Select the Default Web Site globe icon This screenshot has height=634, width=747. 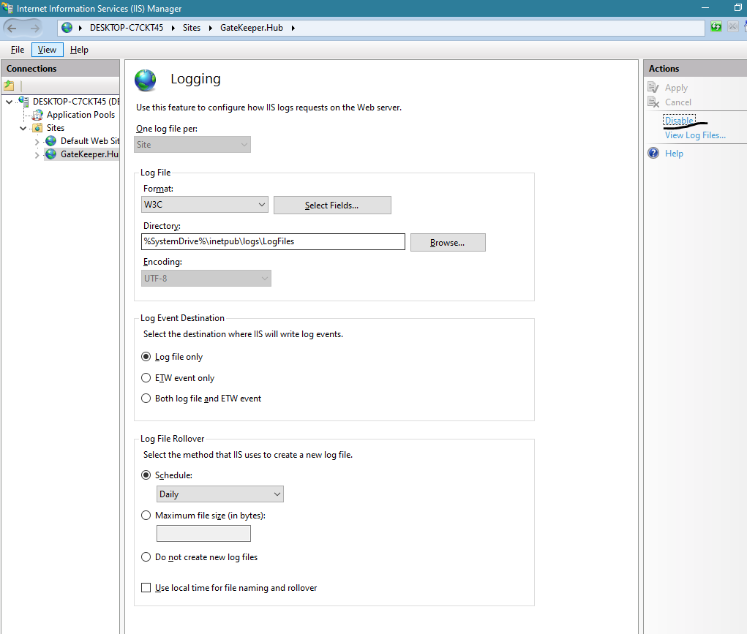[x=51, y=141]
